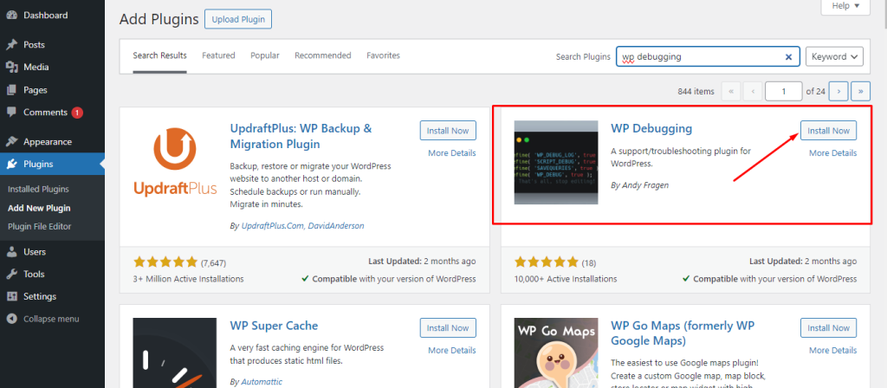
Task: Click the Posts pin icon
Action: click(11, 45)
